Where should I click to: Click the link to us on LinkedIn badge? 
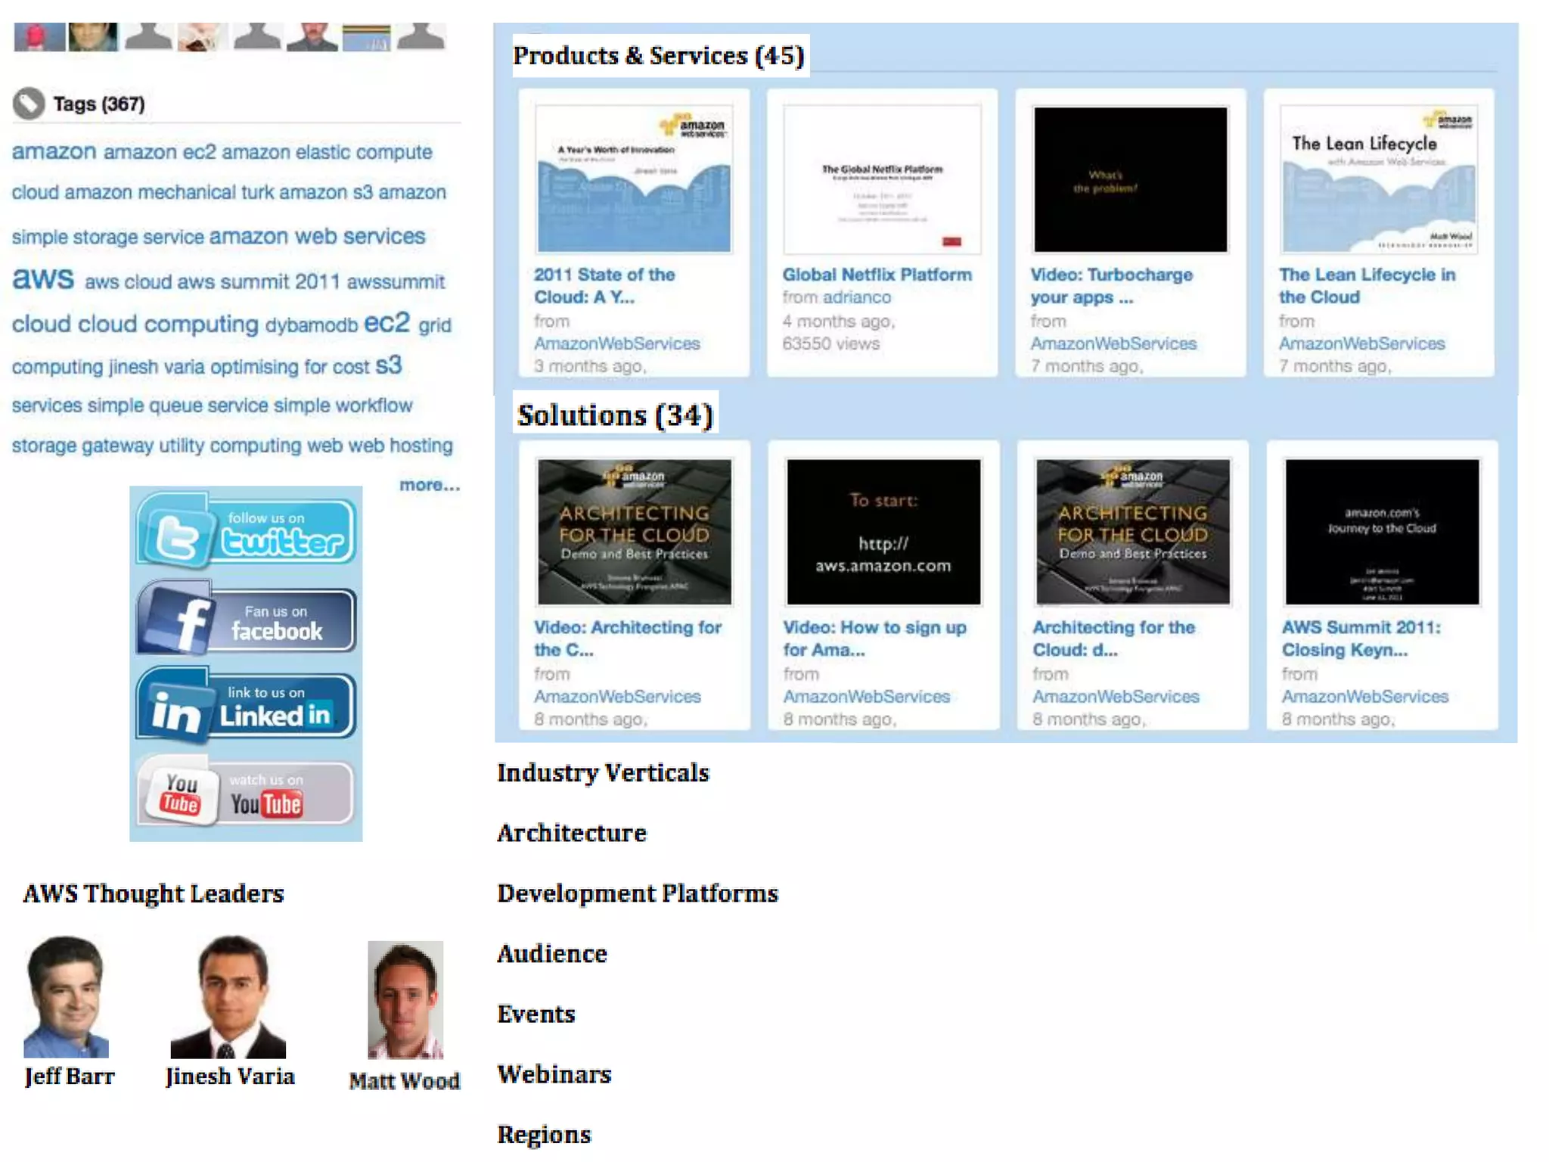[246, 706]
